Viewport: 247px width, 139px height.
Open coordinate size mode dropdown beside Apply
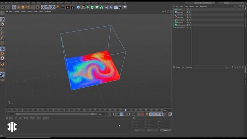pyautogui.click(x=152, y=131)
